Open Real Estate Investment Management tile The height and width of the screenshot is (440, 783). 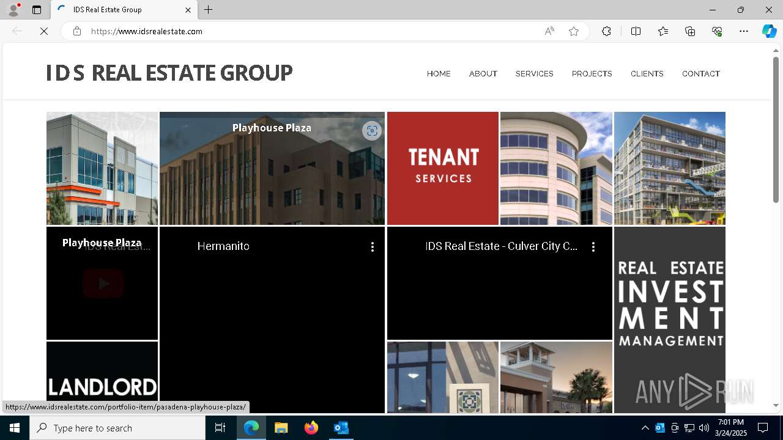670,320
